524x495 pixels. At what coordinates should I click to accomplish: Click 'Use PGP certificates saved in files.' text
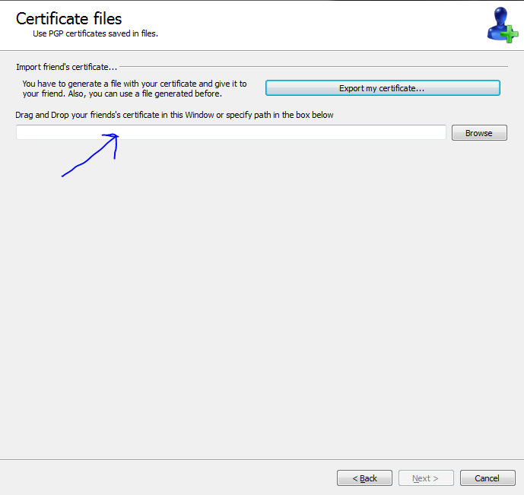95,33
